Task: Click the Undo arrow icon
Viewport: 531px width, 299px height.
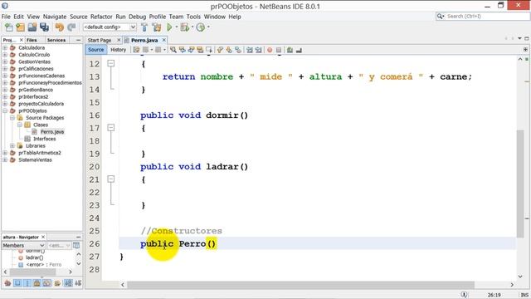Action: point(60,27)
